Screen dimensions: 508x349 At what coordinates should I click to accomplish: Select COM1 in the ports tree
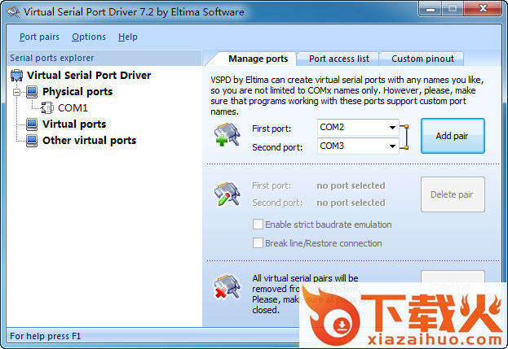click(73, 108)
